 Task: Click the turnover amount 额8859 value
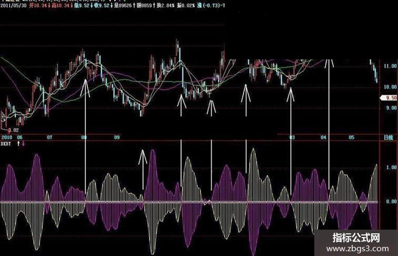pyautogui.click(x=144, y=5)
